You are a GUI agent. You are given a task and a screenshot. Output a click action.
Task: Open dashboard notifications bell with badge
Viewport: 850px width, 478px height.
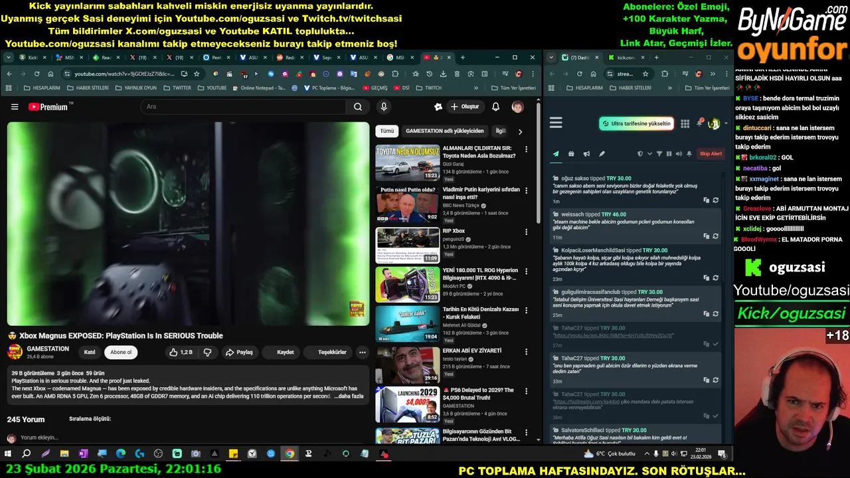(x=700, y=123)
